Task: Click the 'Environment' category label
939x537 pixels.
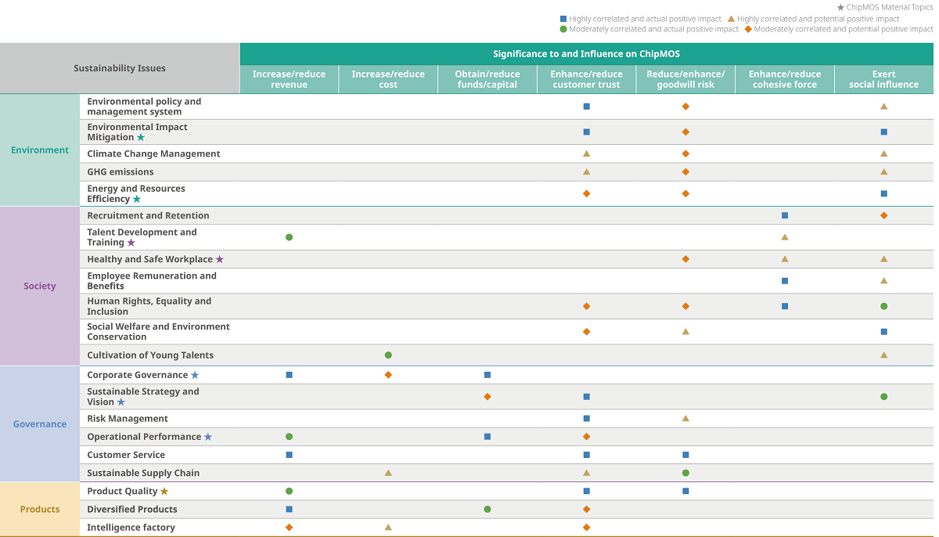Action: [40, 150]
